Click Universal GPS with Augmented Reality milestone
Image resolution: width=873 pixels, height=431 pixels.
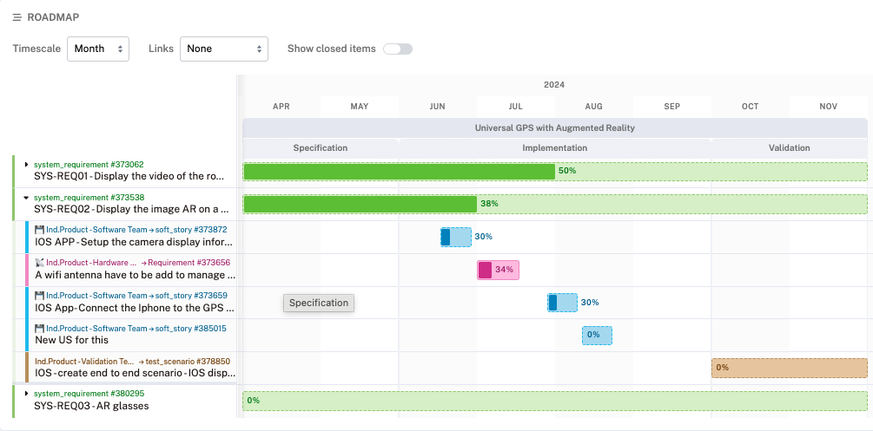pos(554,127)
